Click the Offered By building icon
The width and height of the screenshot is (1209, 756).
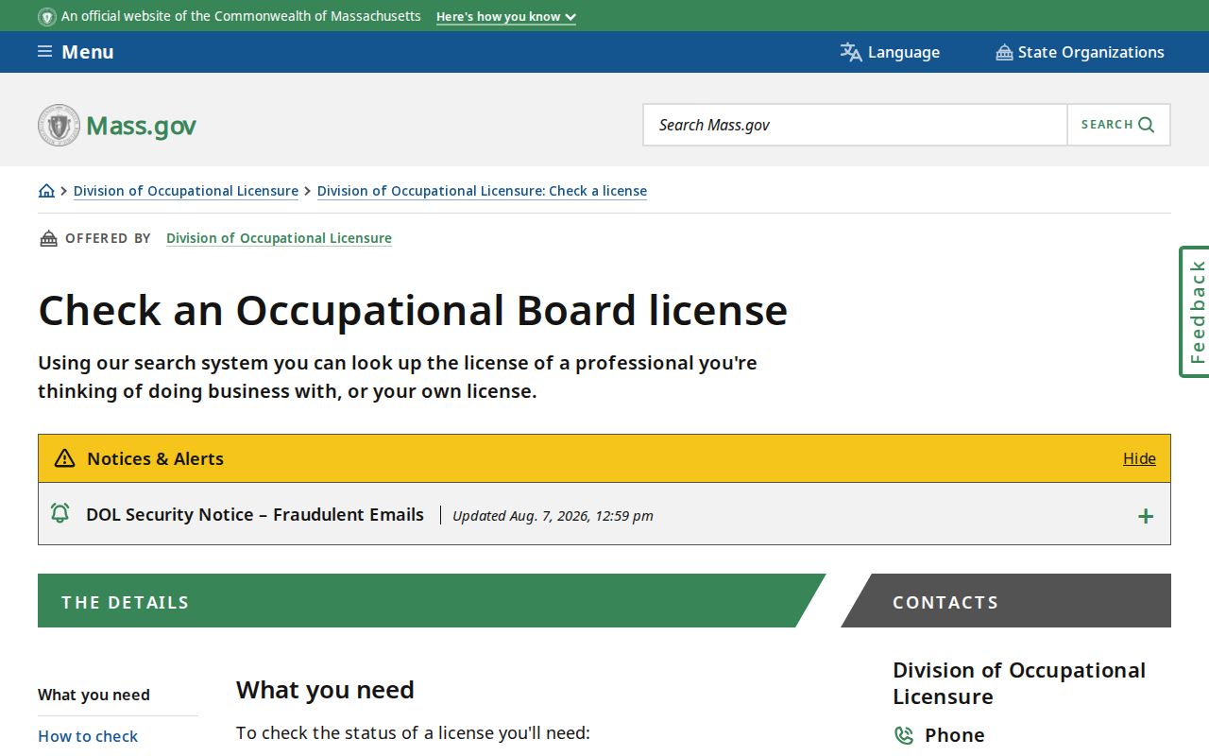click(x=48, y=238)
